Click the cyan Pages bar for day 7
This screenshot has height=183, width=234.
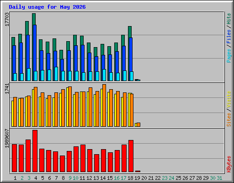pyautogui.click(x=56, y=74)
